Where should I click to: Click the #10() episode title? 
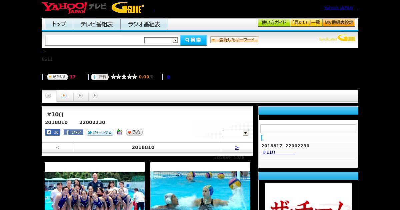[x=55, y=114]
